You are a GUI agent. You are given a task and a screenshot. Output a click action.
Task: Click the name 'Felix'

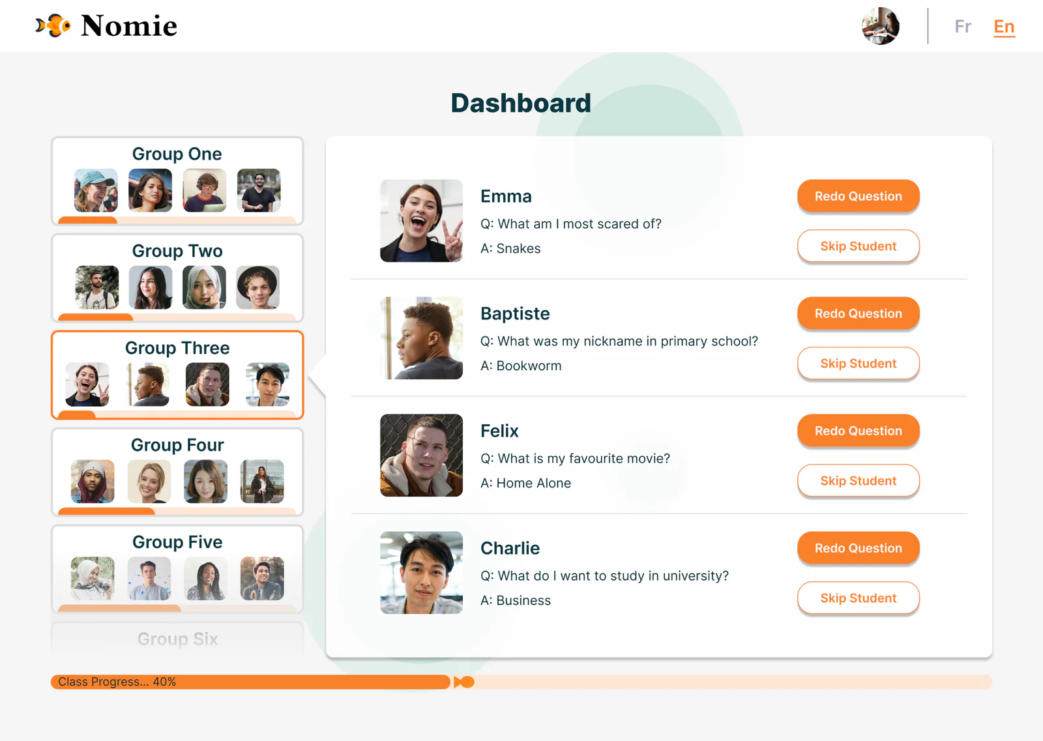[x=499, y=431]
